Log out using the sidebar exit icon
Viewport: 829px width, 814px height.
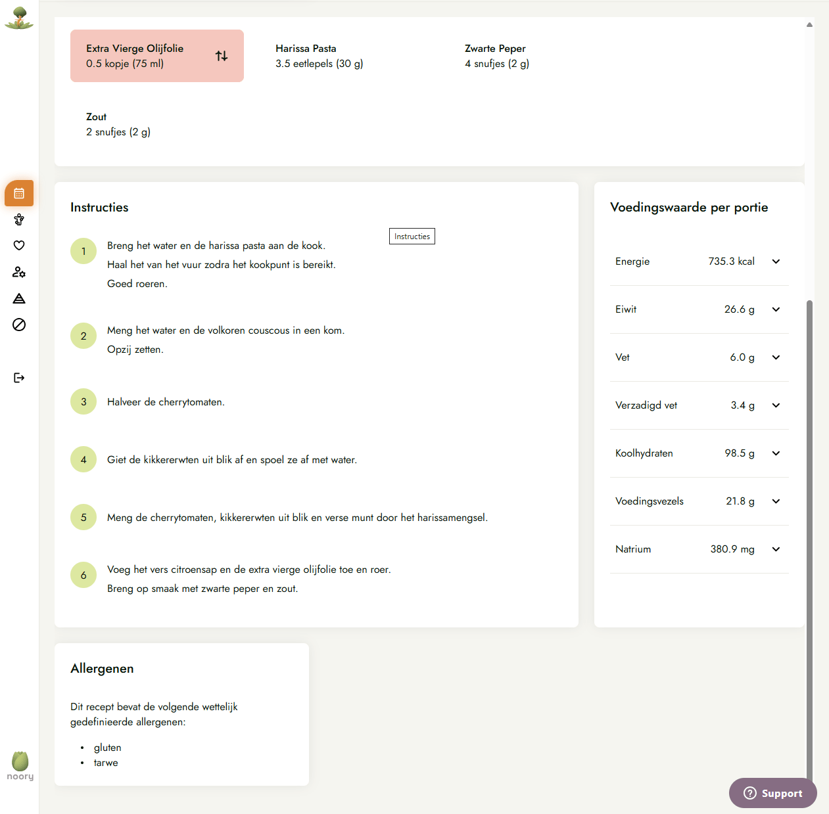click(x=18, y=377)
